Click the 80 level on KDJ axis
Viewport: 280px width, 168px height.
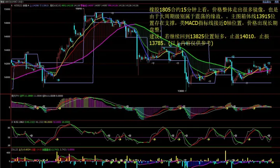point(8,127)
